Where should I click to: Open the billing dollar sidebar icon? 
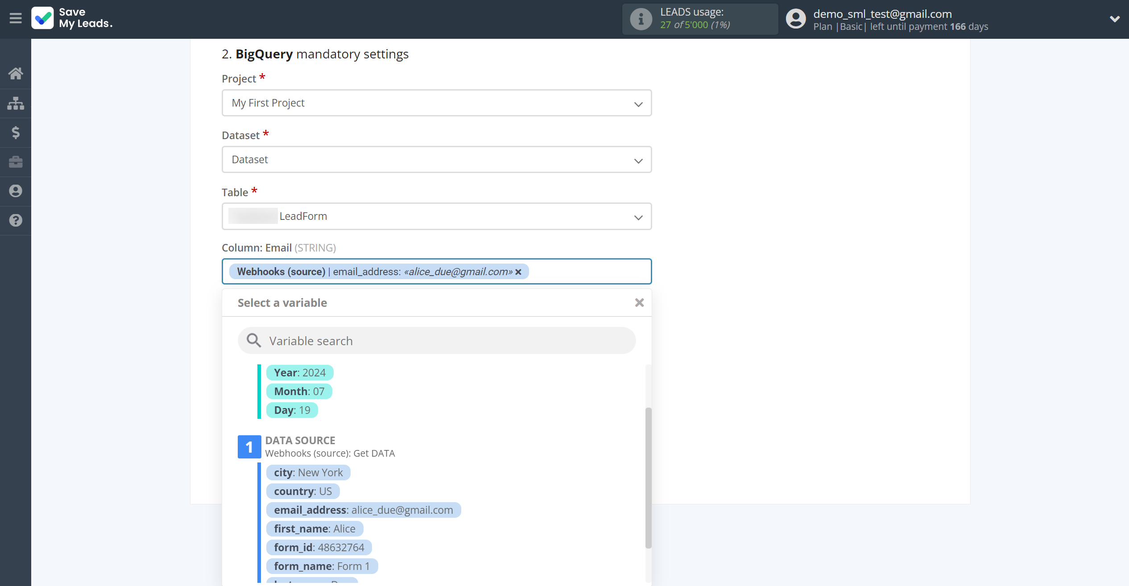(x=16, y=132)
